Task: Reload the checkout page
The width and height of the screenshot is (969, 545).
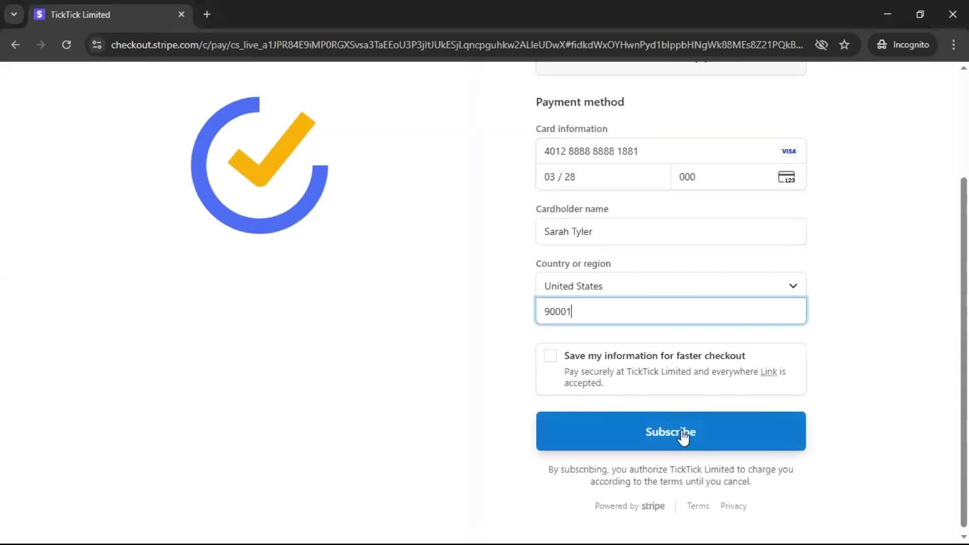Action: [x=66, y=45]
